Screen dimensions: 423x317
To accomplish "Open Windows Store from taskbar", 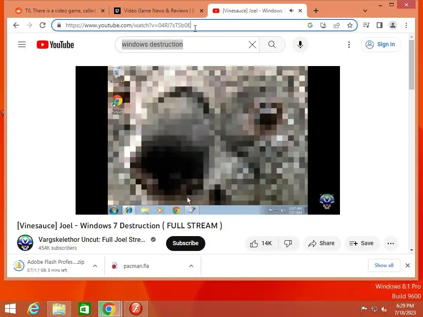I will point(84,309).
